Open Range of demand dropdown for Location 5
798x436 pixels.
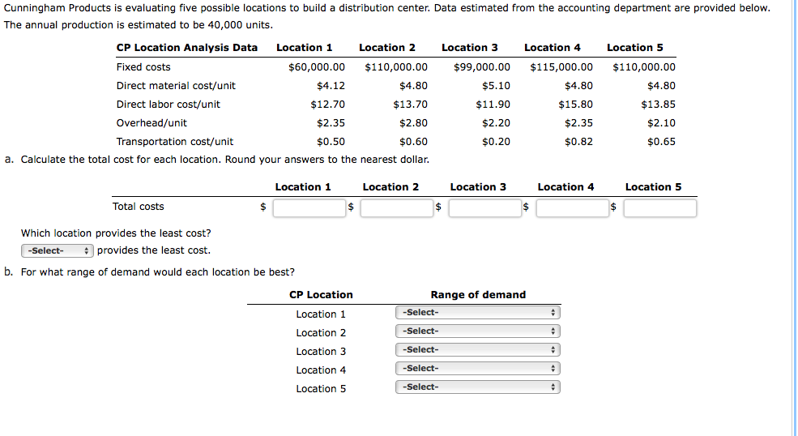478,387
